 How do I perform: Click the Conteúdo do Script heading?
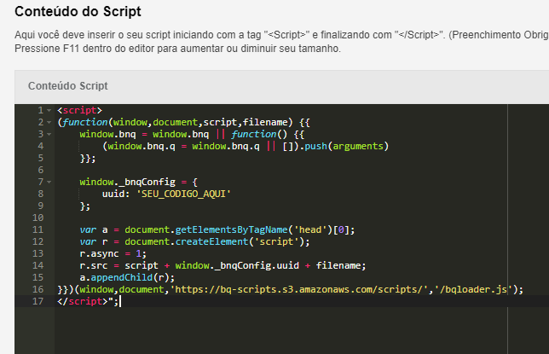pos(78,12)
